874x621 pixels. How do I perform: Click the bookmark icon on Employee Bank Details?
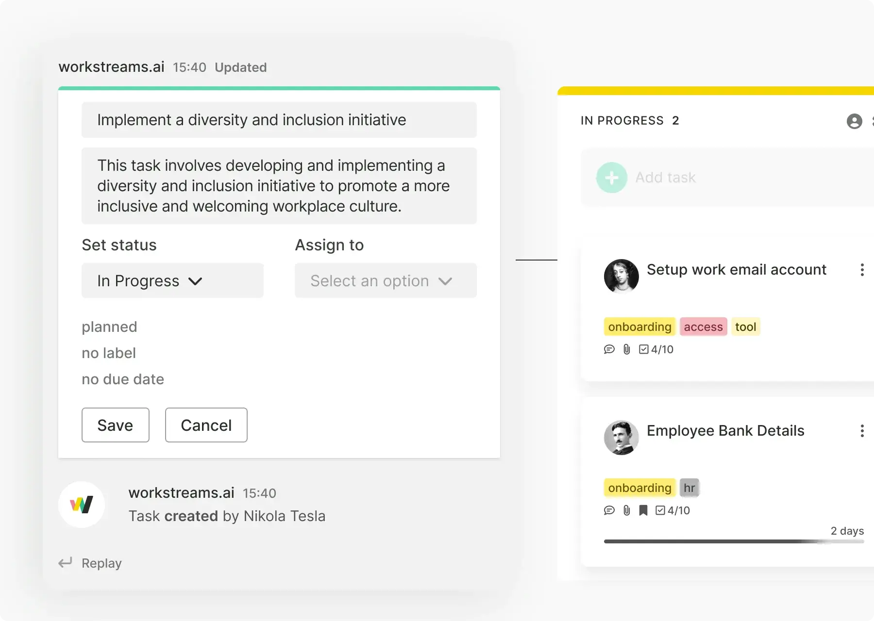tap(643, 510)
